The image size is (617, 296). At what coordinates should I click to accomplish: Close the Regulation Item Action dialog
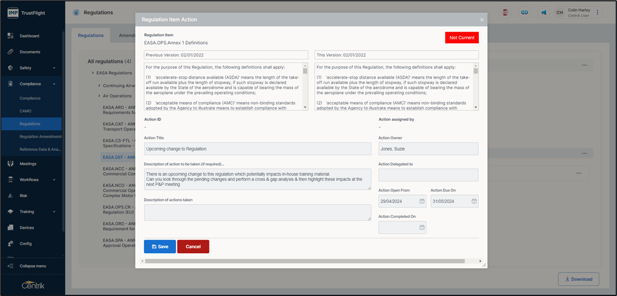pos(482,19)
